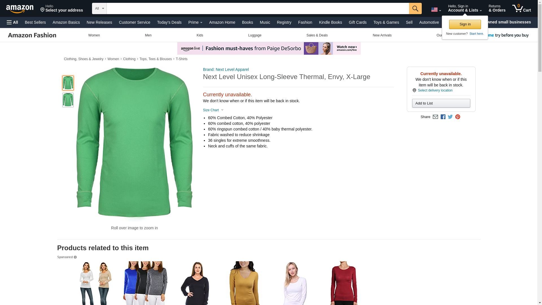Open Today's Deals nav item

pyautogui.click(x=169, y=22)
